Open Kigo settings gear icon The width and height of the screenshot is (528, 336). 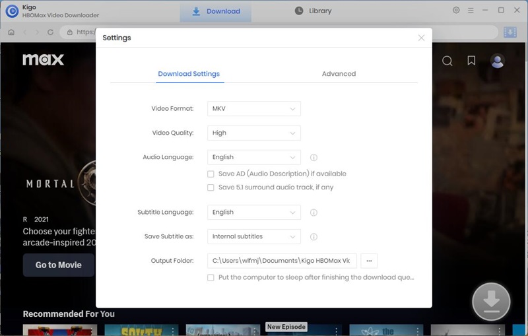(456, 10)
